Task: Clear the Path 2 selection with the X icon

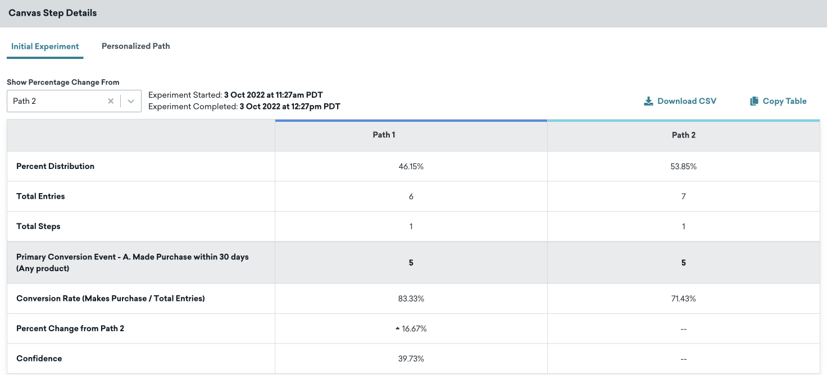Action: coord(111,101)
